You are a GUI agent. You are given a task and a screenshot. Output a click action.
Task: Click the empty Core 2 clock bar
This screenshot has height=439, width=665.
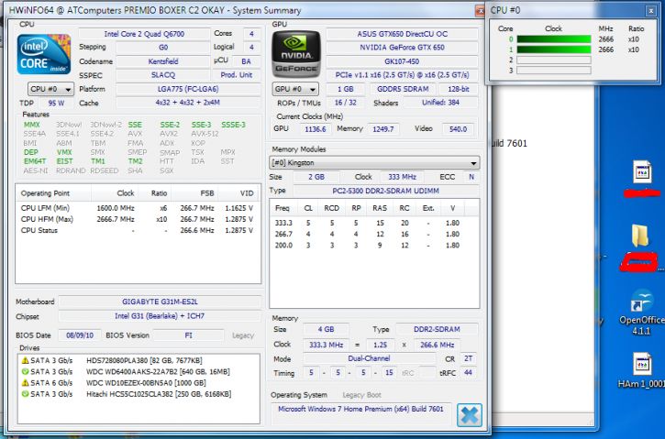[x=553, y=60]
